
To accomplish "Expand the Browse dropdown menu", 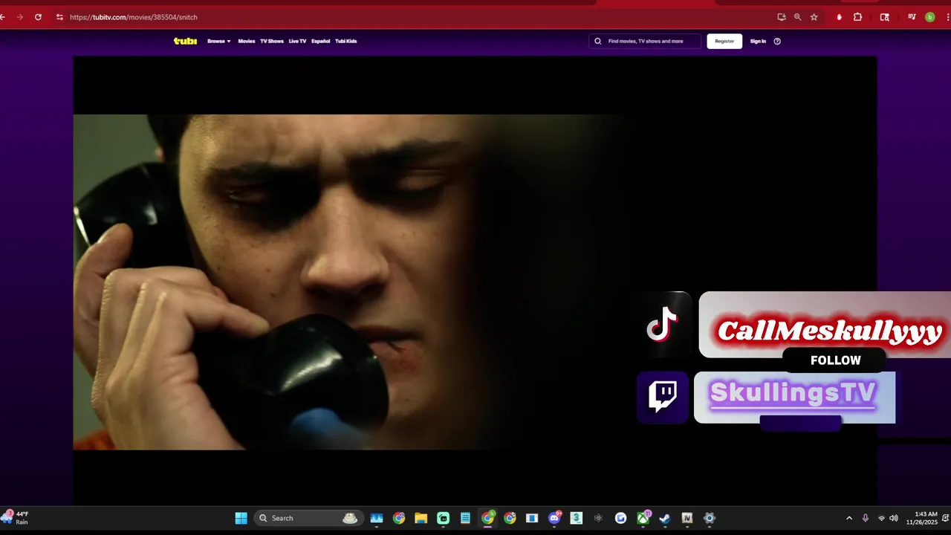I will click(x=219, y=41).
